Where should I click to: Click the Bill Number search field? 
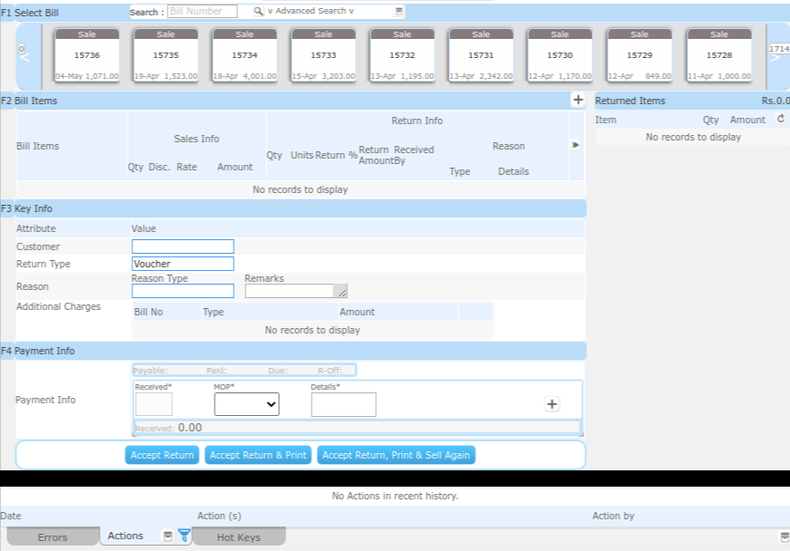point(202,12)
